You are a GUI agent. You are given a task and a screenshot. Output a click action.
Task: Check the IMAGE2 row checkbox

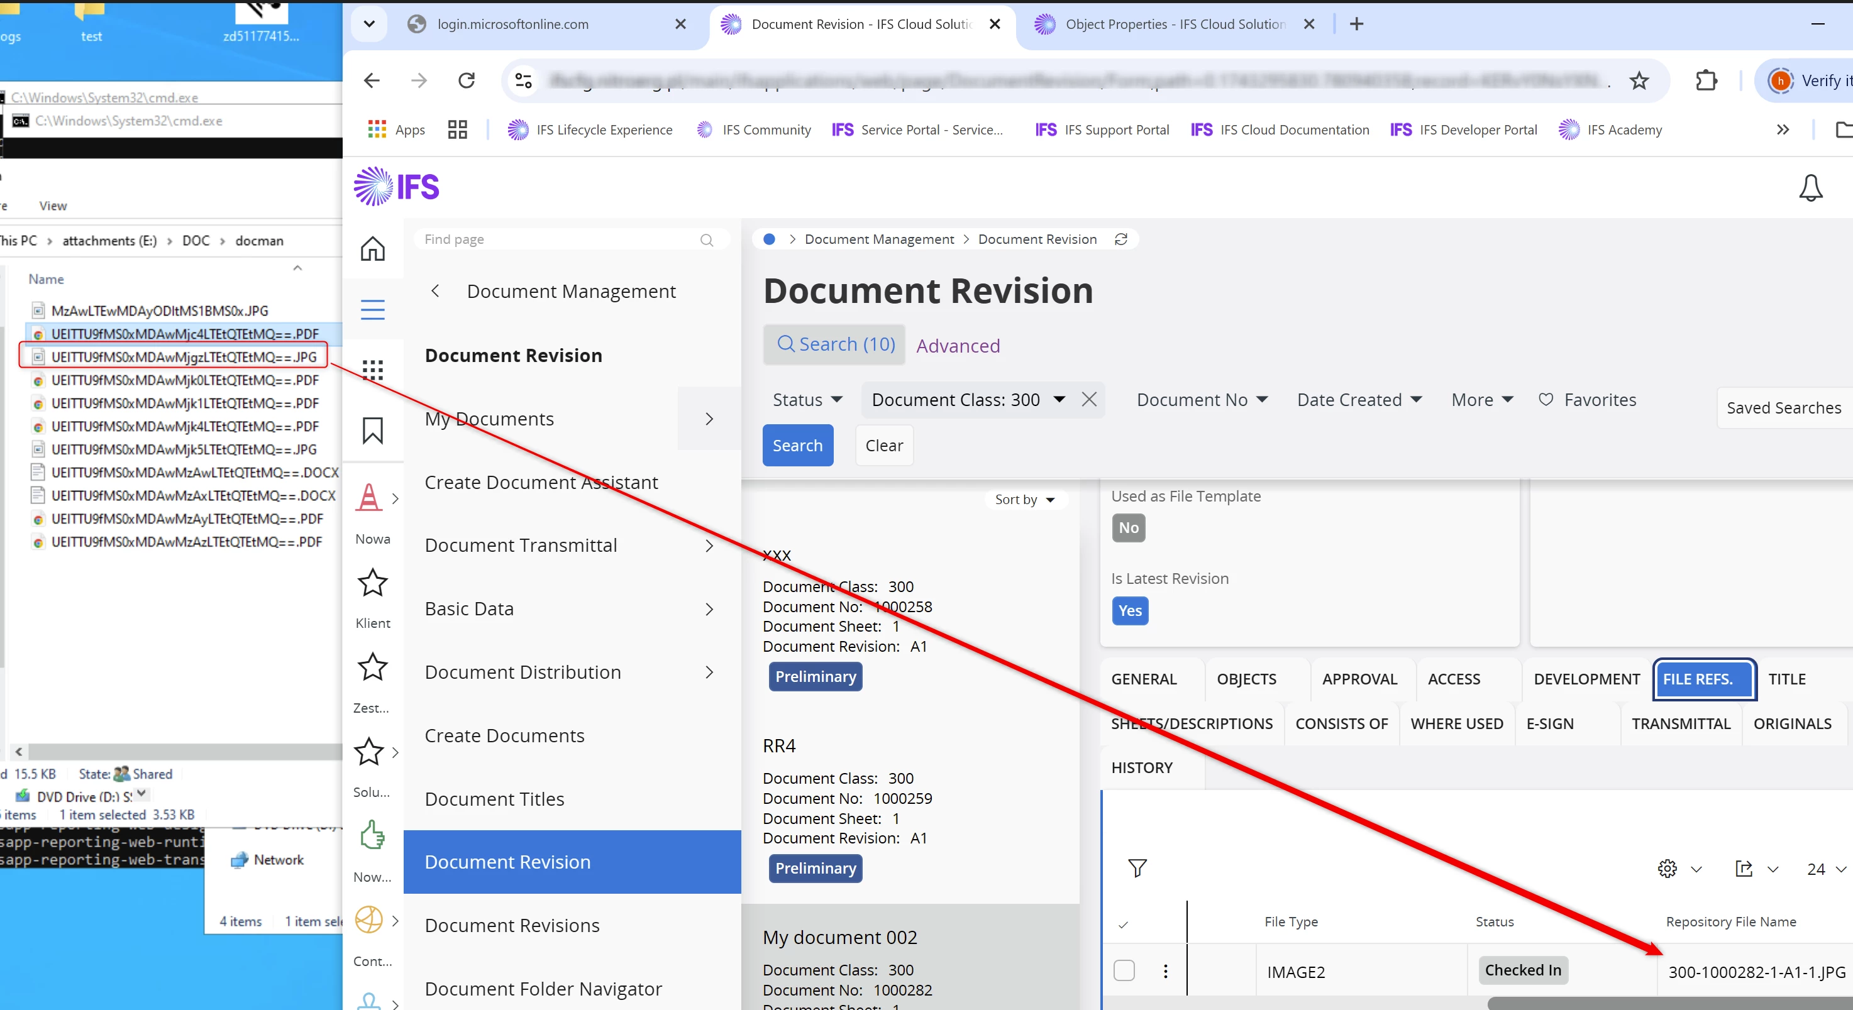click(1124, 970)
